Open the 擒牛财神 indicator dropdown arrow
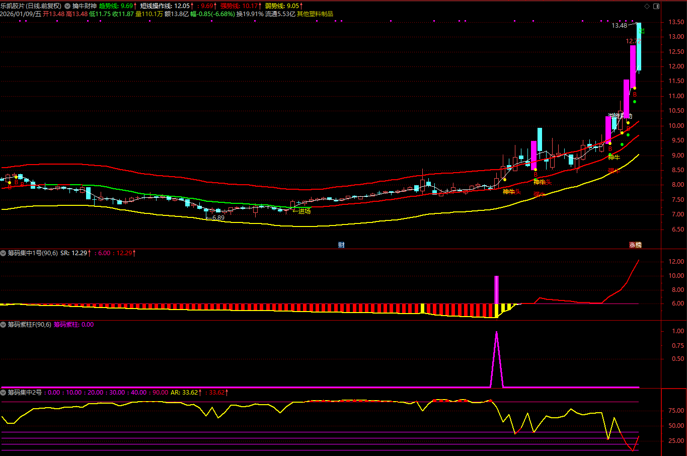 [x=67, y=6]
